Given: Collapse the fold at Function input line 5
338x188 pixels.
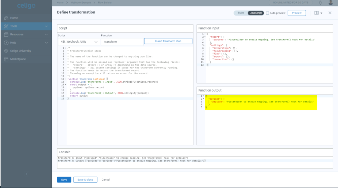Looking at the screenshot, I should [x=205, y=45].
